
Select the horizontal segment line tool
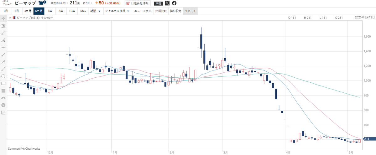point(3,47)
